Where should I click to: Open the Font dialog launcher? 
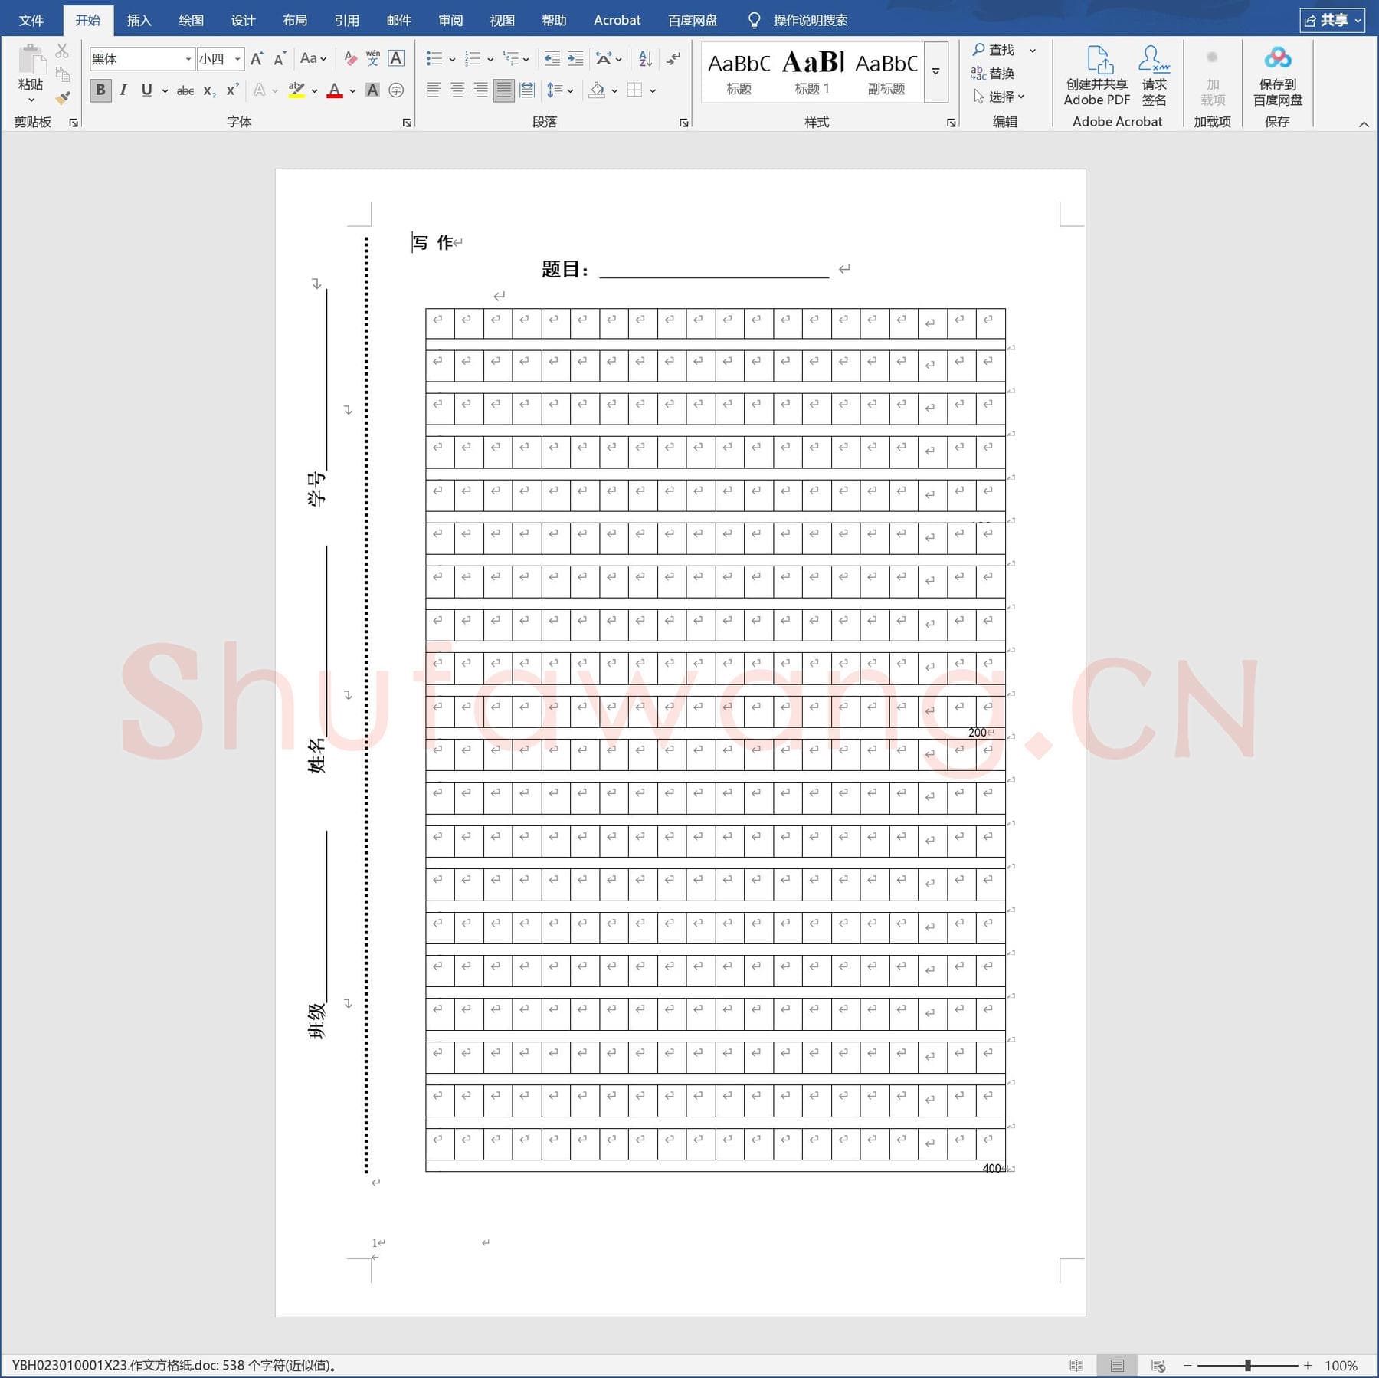pyautogui.click(x=407, y=123)
